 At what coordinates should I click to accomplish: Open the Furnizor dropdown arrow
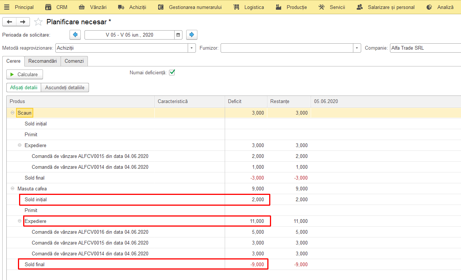(357, 48)
